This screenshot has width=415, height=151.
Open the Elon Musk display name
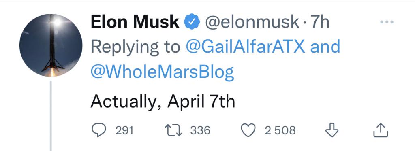coord(135,22)
